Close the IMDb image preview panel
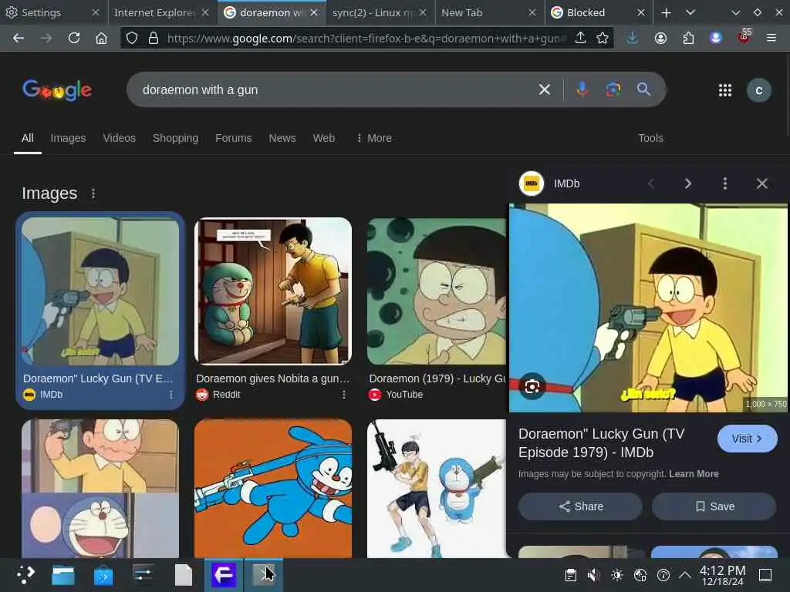Image resolution: width=790 pixels, height=592 pixels. pyautogui.click(x=761, y=183)
